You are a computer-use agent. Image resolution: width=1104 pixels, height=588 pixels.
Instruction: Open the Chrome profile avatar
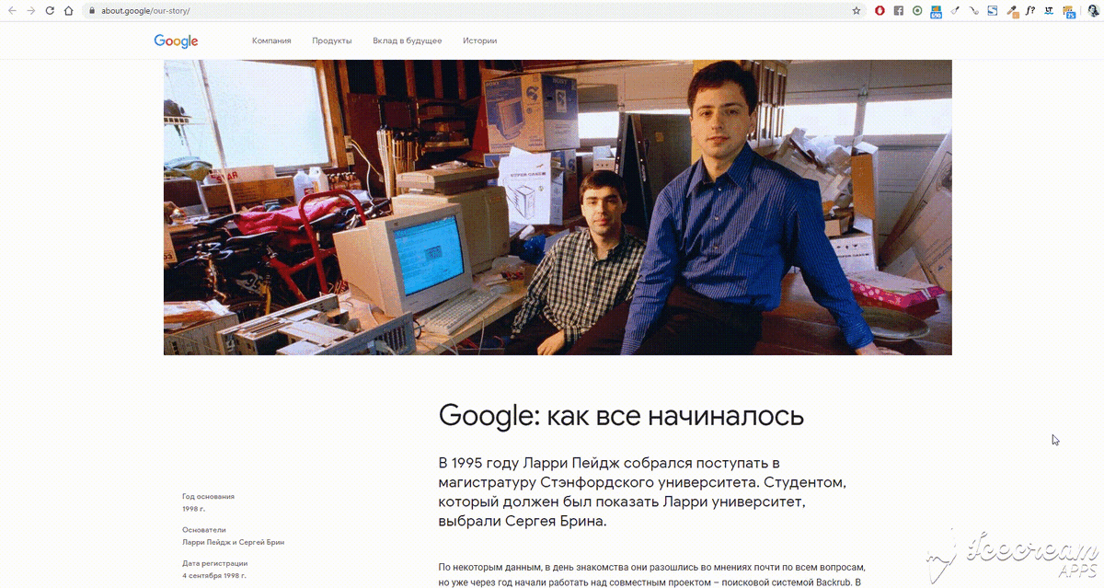click(1092, 10)
